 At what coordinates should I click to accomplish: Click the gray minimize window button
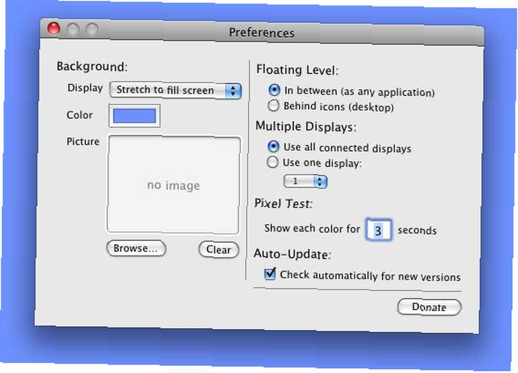[73, 29]
